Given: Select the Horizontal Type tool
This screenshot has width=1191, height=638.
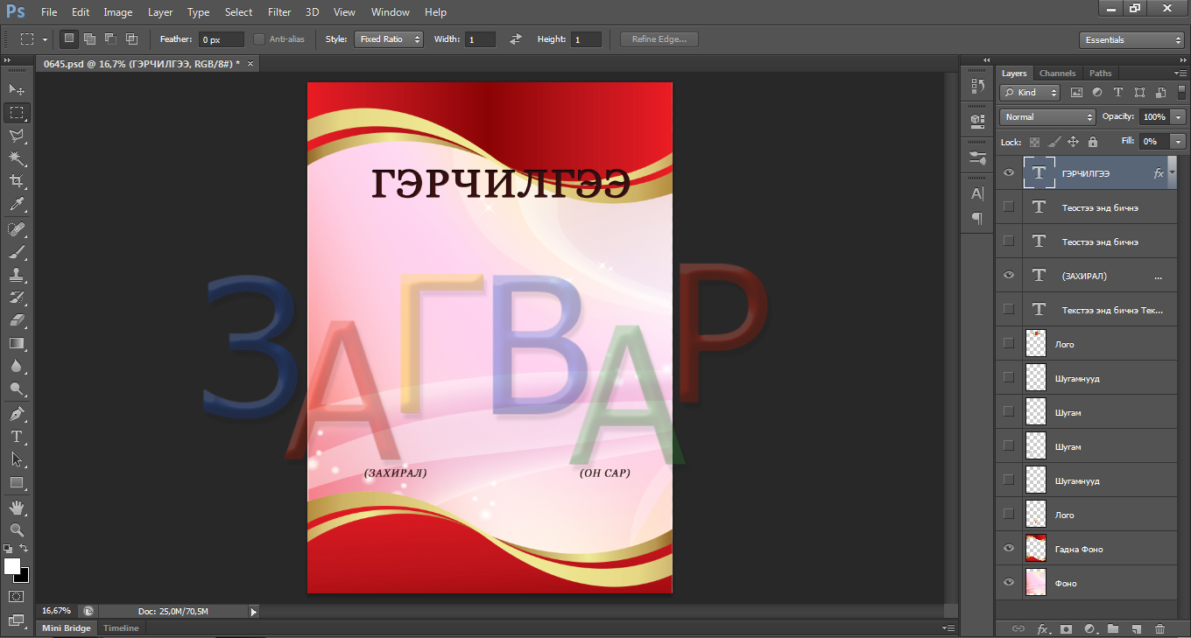Looking at the screenshot, I should click(x=17, y=436).
